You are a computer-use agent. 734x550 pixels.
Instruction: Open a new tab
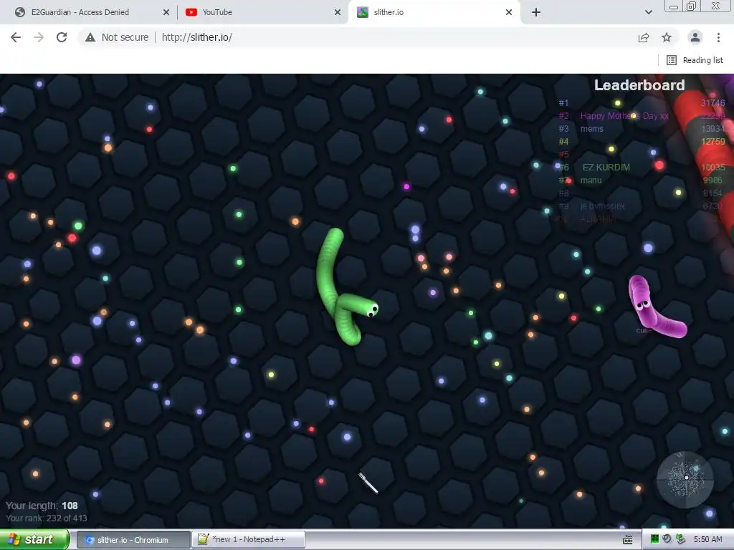[x=536, y=12]
